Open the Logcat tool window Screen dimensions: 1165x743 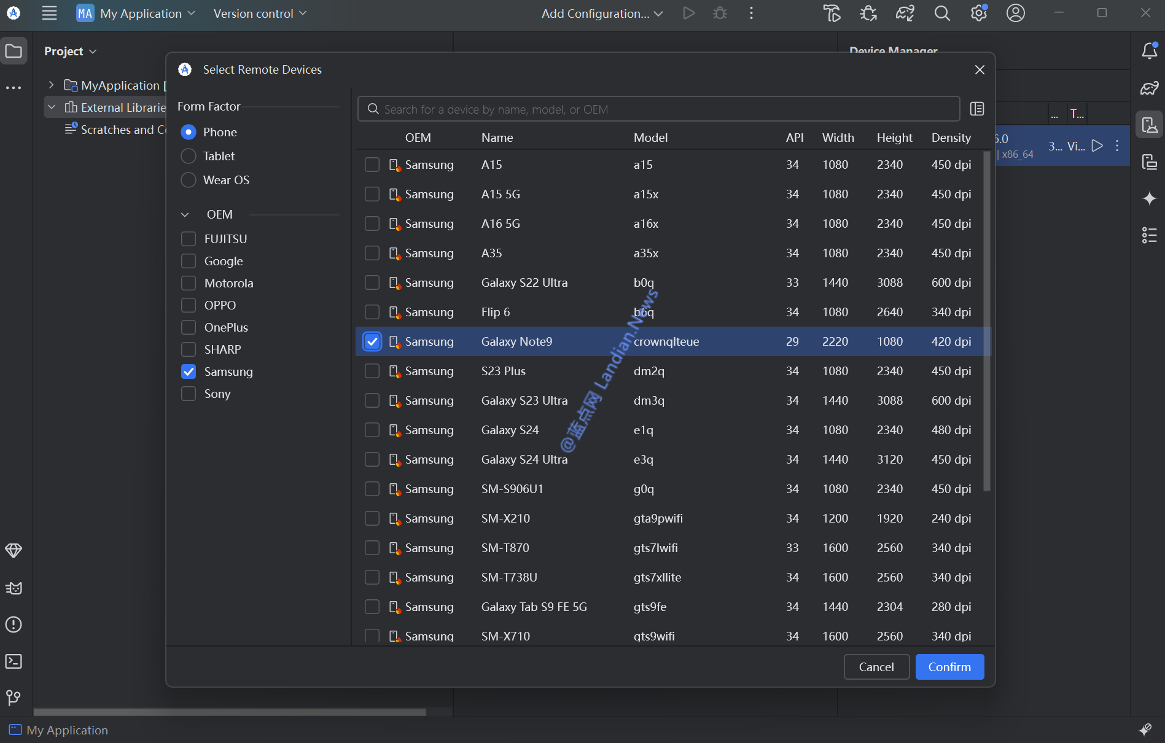click(14, 588)
